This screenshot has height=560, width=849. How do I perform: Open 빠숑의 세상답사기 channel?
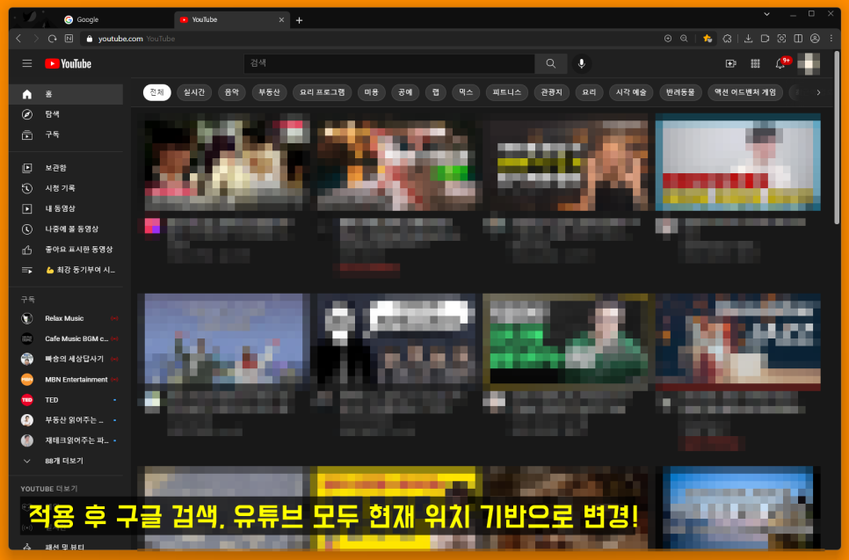(x=66, y=359)
